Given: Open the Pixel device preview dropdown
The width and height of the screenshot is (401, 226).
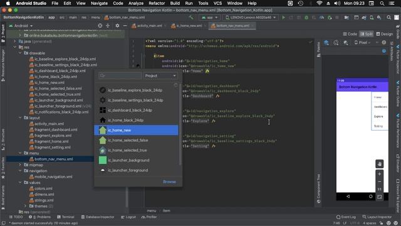Looking at the screenshot, I should (362, 43).
